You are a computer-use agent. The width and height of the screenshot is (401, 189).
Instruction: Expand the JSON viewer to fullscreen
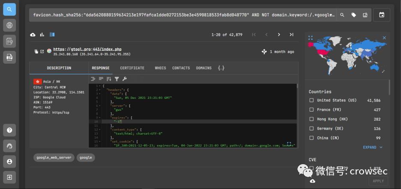[x=289, y=144]
